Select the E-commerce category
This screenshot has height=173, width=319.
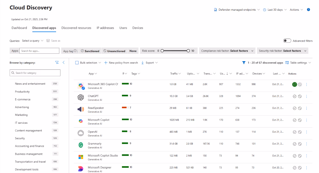click(x=23, y=100)
